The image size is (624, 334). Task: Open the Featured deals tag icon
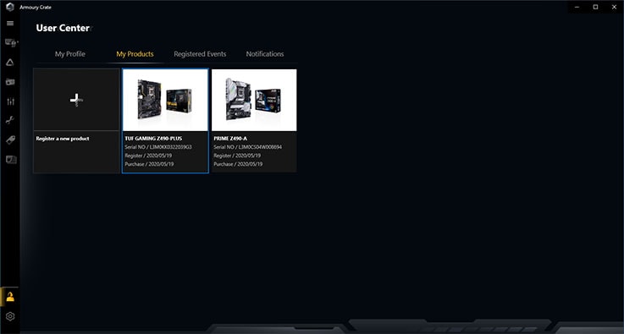tap(10, 140)
